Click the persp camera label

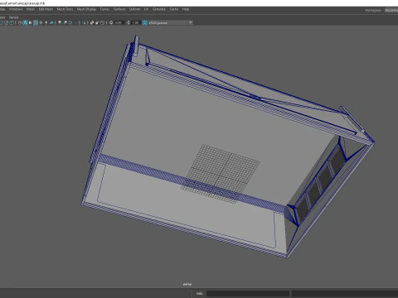(x=187, y=284)
